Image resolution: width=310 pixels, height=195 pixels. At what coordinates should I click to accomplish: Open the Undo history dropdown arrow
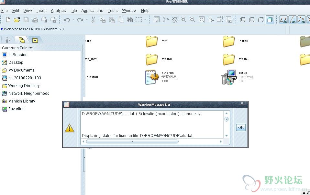pos(73,20)
